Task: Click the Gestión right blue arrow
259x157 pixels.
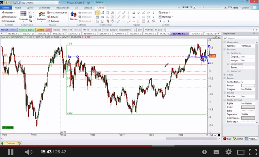Action: (169, 21)
